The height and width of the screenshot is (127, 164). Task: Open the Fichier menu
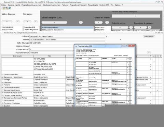pos(4,5)
